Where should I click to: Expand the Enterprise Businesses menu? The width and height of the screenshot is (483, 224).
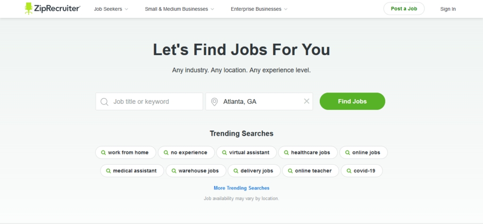pos(259,9)
